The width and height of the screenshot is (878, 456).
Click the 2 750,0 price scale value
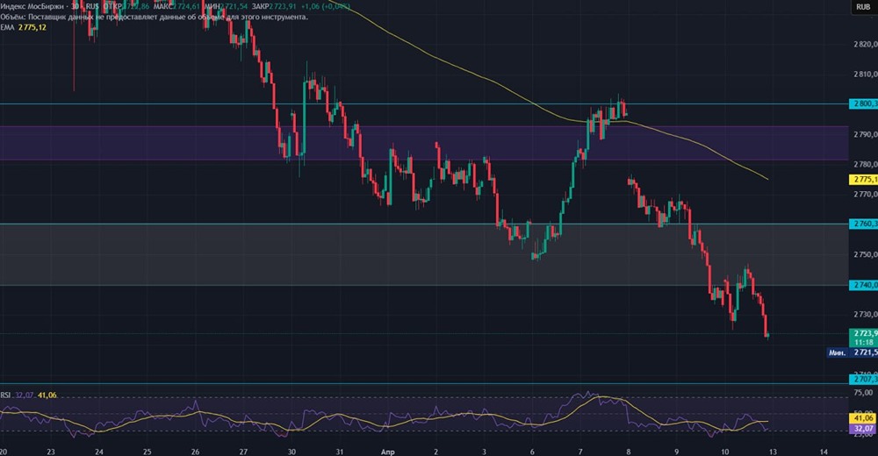866,254
